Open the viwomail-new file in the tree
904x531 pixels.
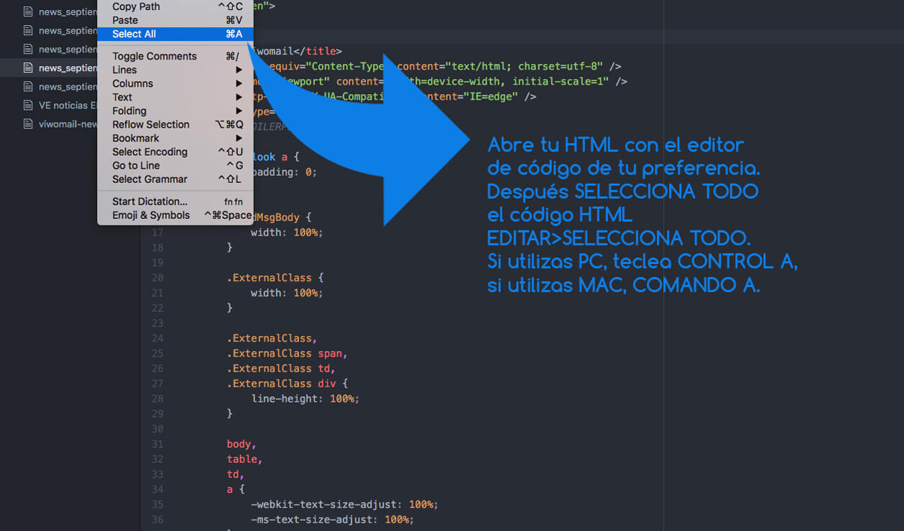(68, 124)
